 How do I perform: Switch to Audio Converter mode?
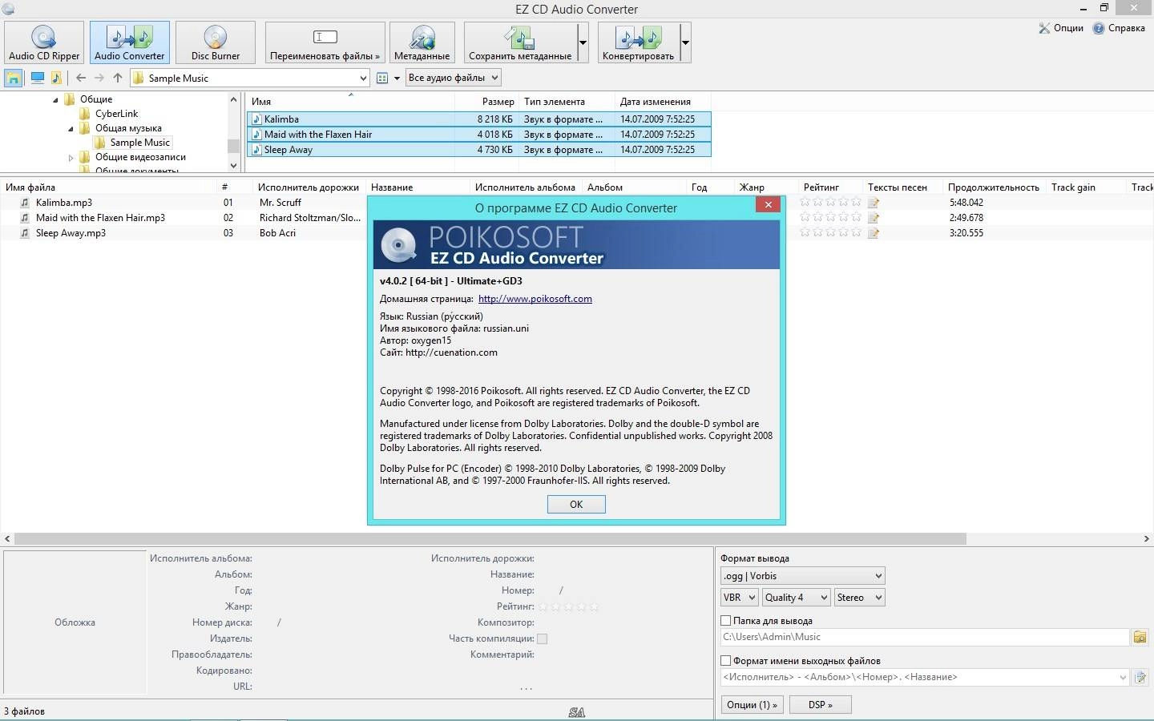pyautogui.click(x=130, y=42)
